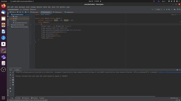Open the Build tool window

tap(42, 98)
